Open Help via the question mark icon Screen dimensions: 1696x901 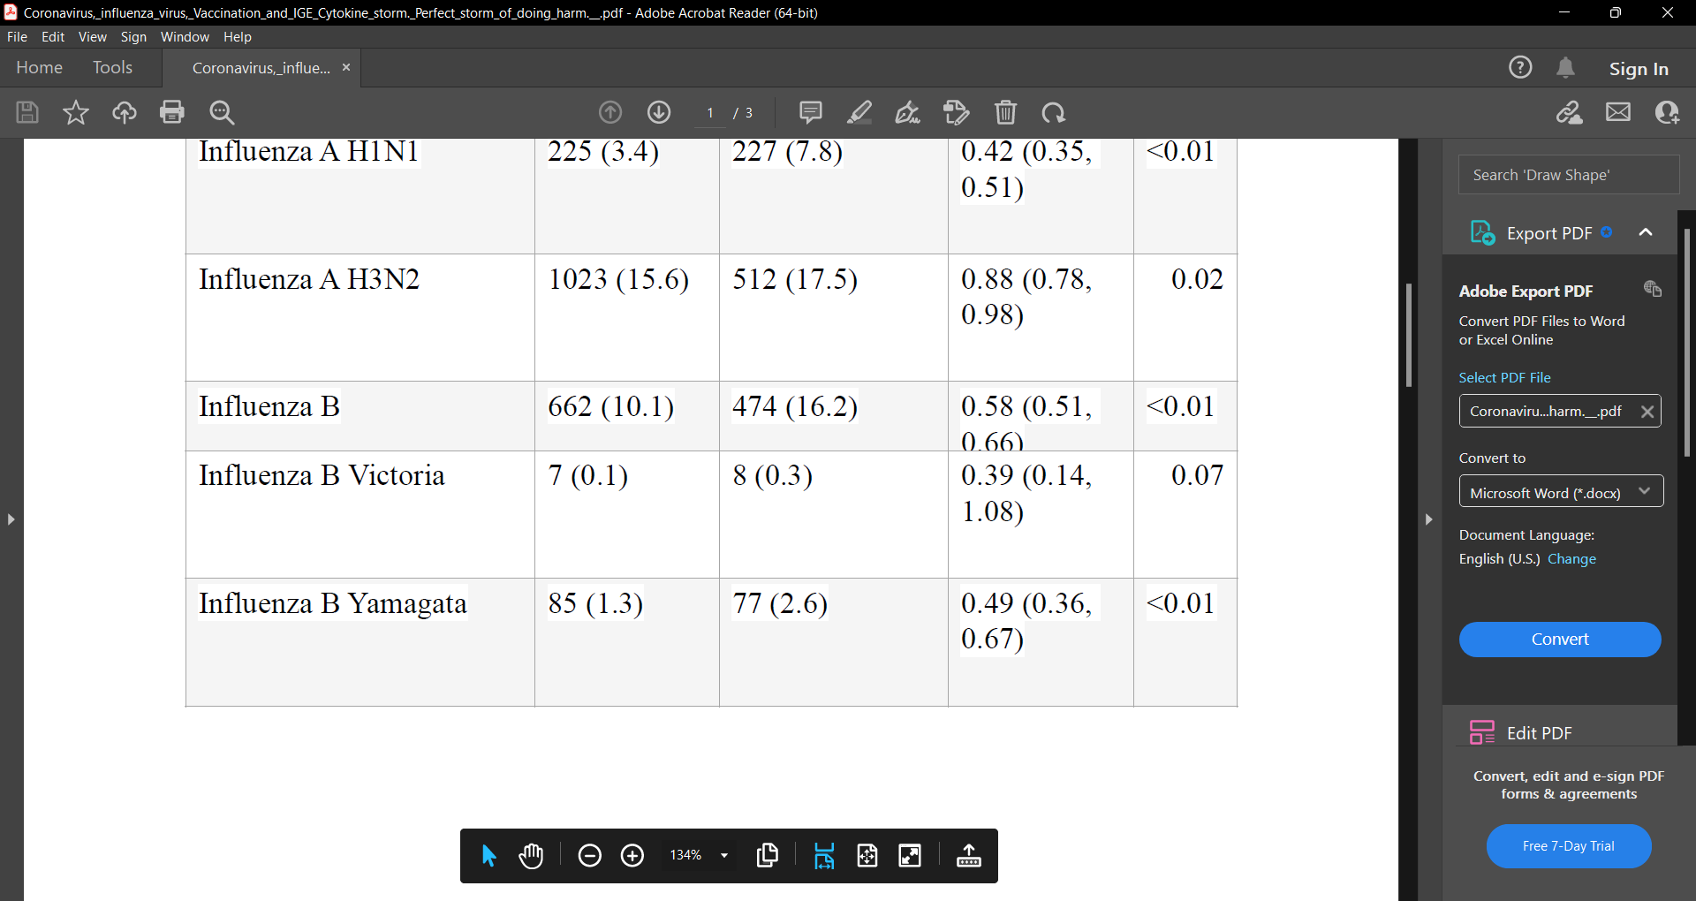coord(1520,67)
